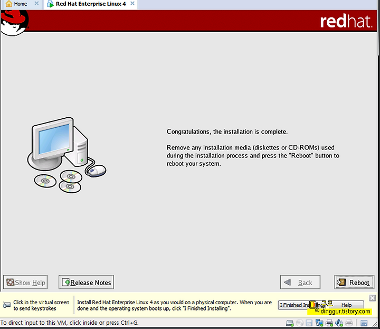Click the window resize grip corner

[x=375, y=323]
